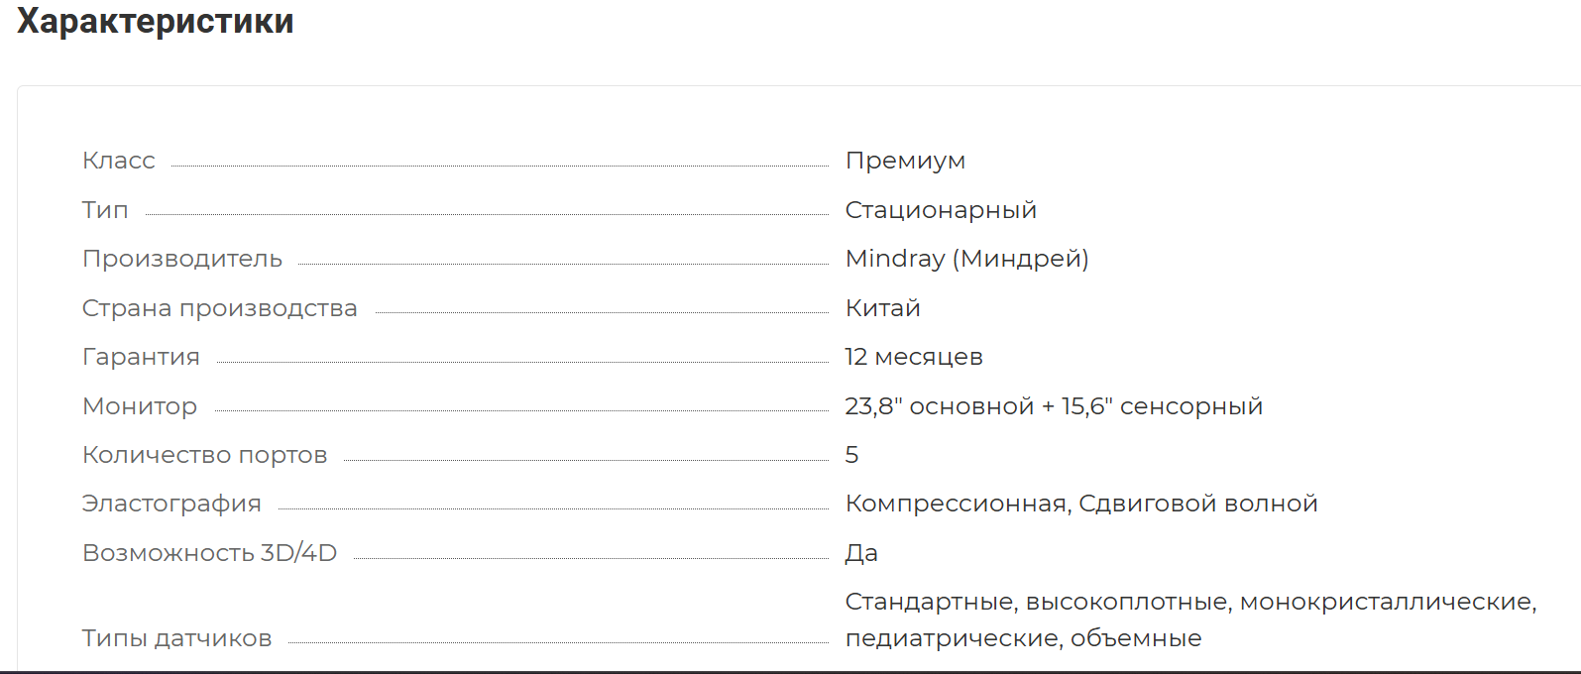Select the Класс label
The image size is (1581, 674).
pos(119,161)
